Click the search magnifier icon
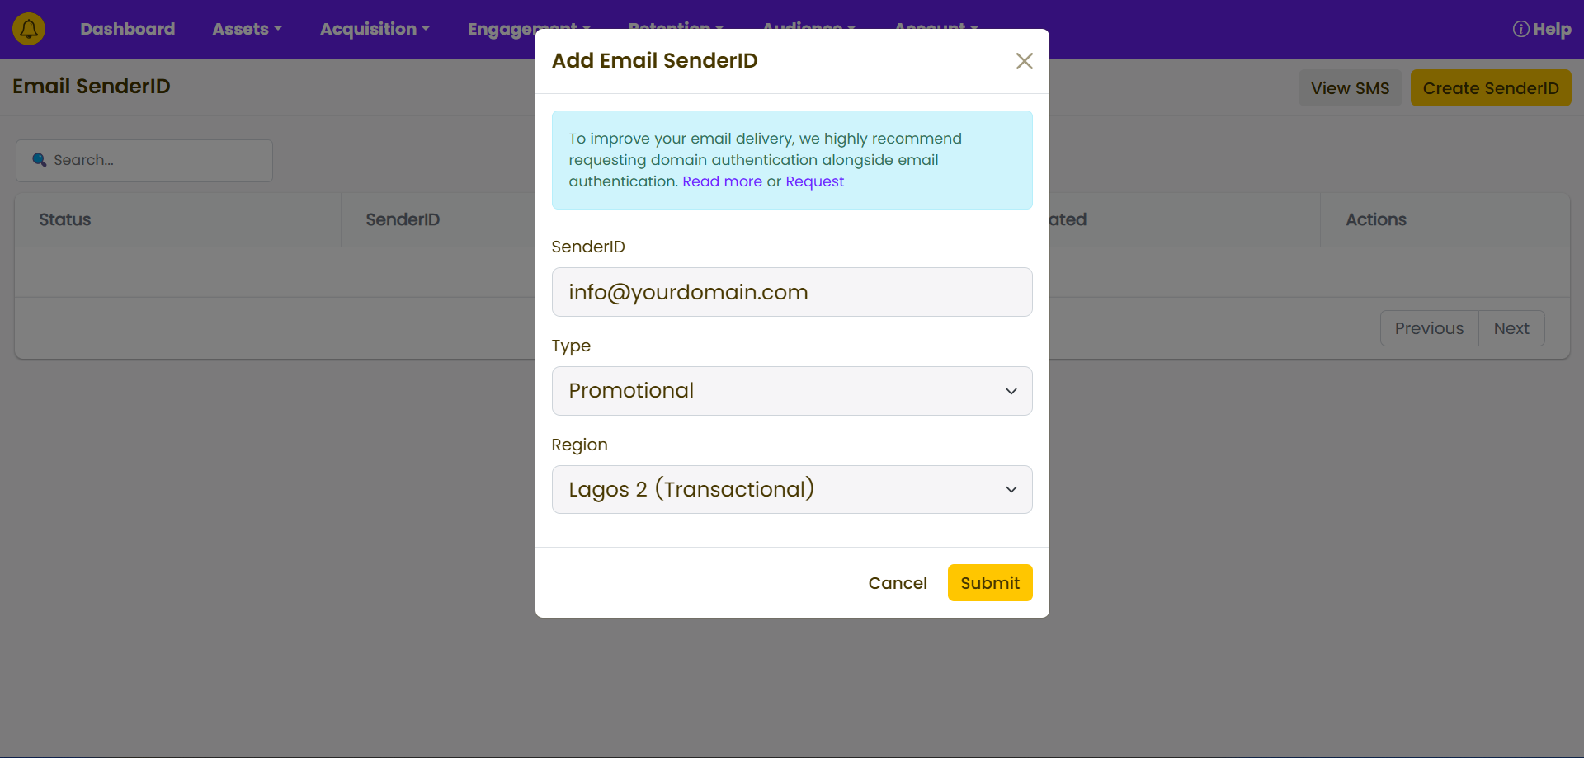 [x=39, y=160]
